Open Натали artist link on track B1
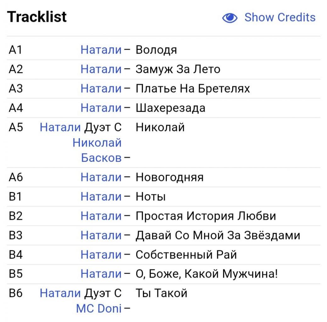Screen dimensions: 327x322 pos(101,197)
